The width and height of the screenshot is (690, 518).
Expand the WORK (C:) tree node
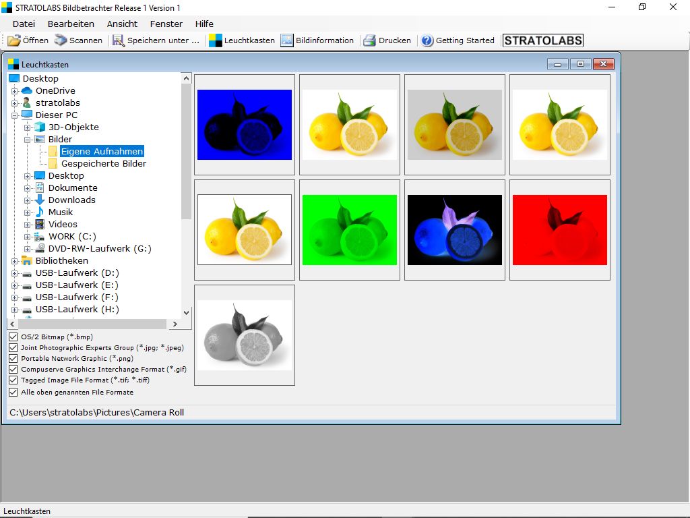pyautogui.click(x=27, y=237)
